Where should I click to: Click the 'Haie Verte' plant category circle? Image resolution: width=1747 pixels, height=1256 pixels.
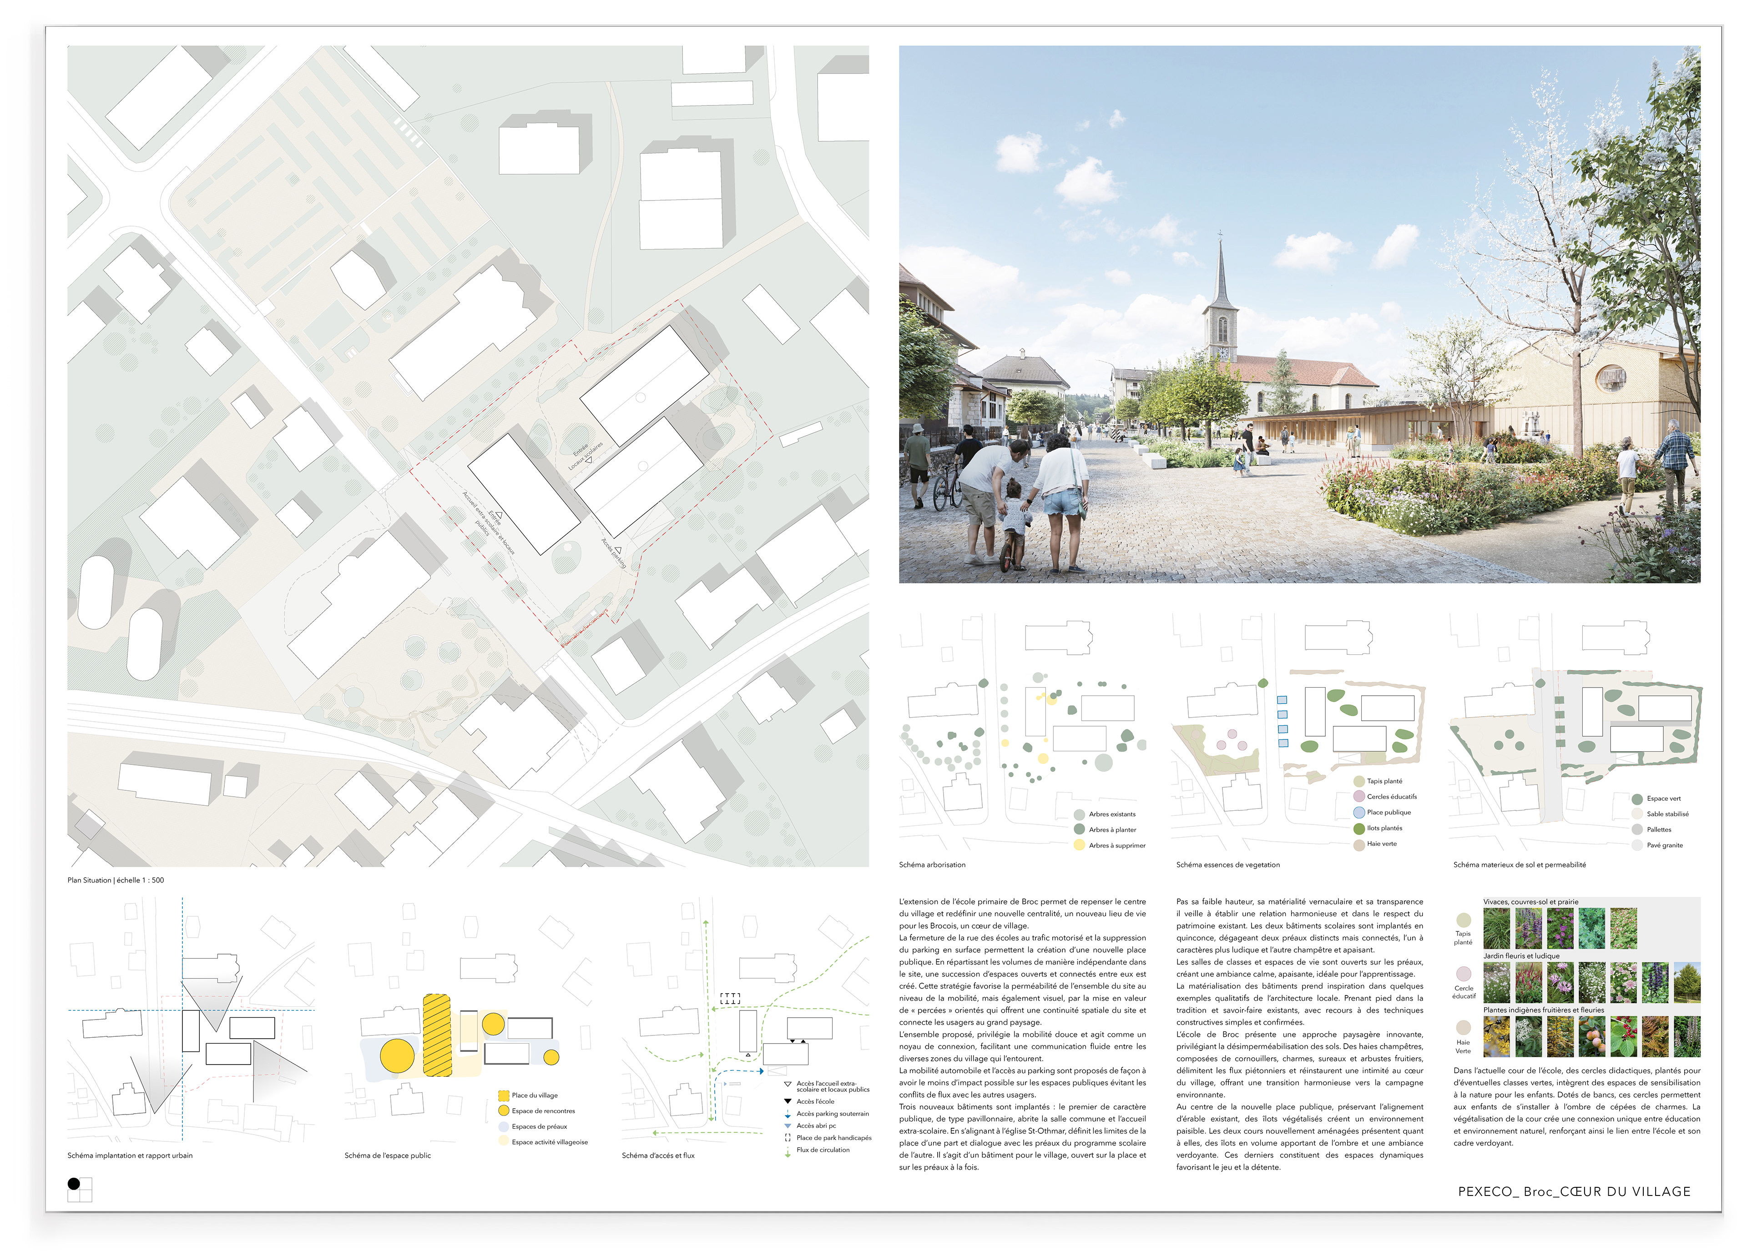[1463, 1027]
